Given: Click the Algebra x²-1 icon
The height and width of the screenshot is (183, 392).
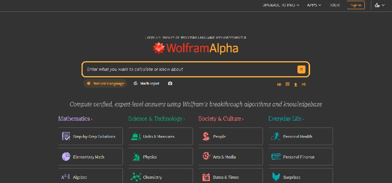Looking at the screenshot, I should [66, 177].
